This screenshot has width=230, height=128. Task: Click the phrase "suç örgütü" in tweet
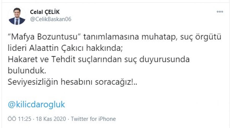click(x=203, y=37)
